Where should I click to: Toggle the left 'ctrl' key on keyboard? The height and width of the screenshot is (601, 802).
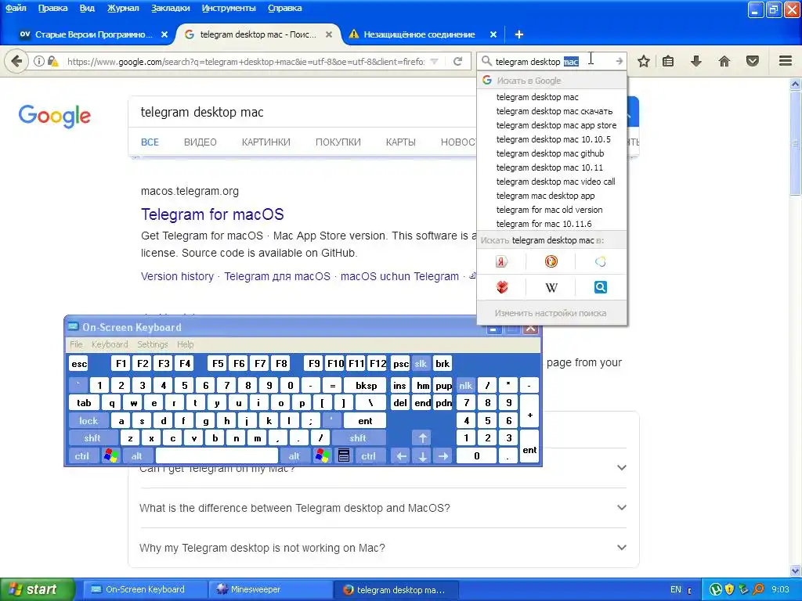[81, 455]
